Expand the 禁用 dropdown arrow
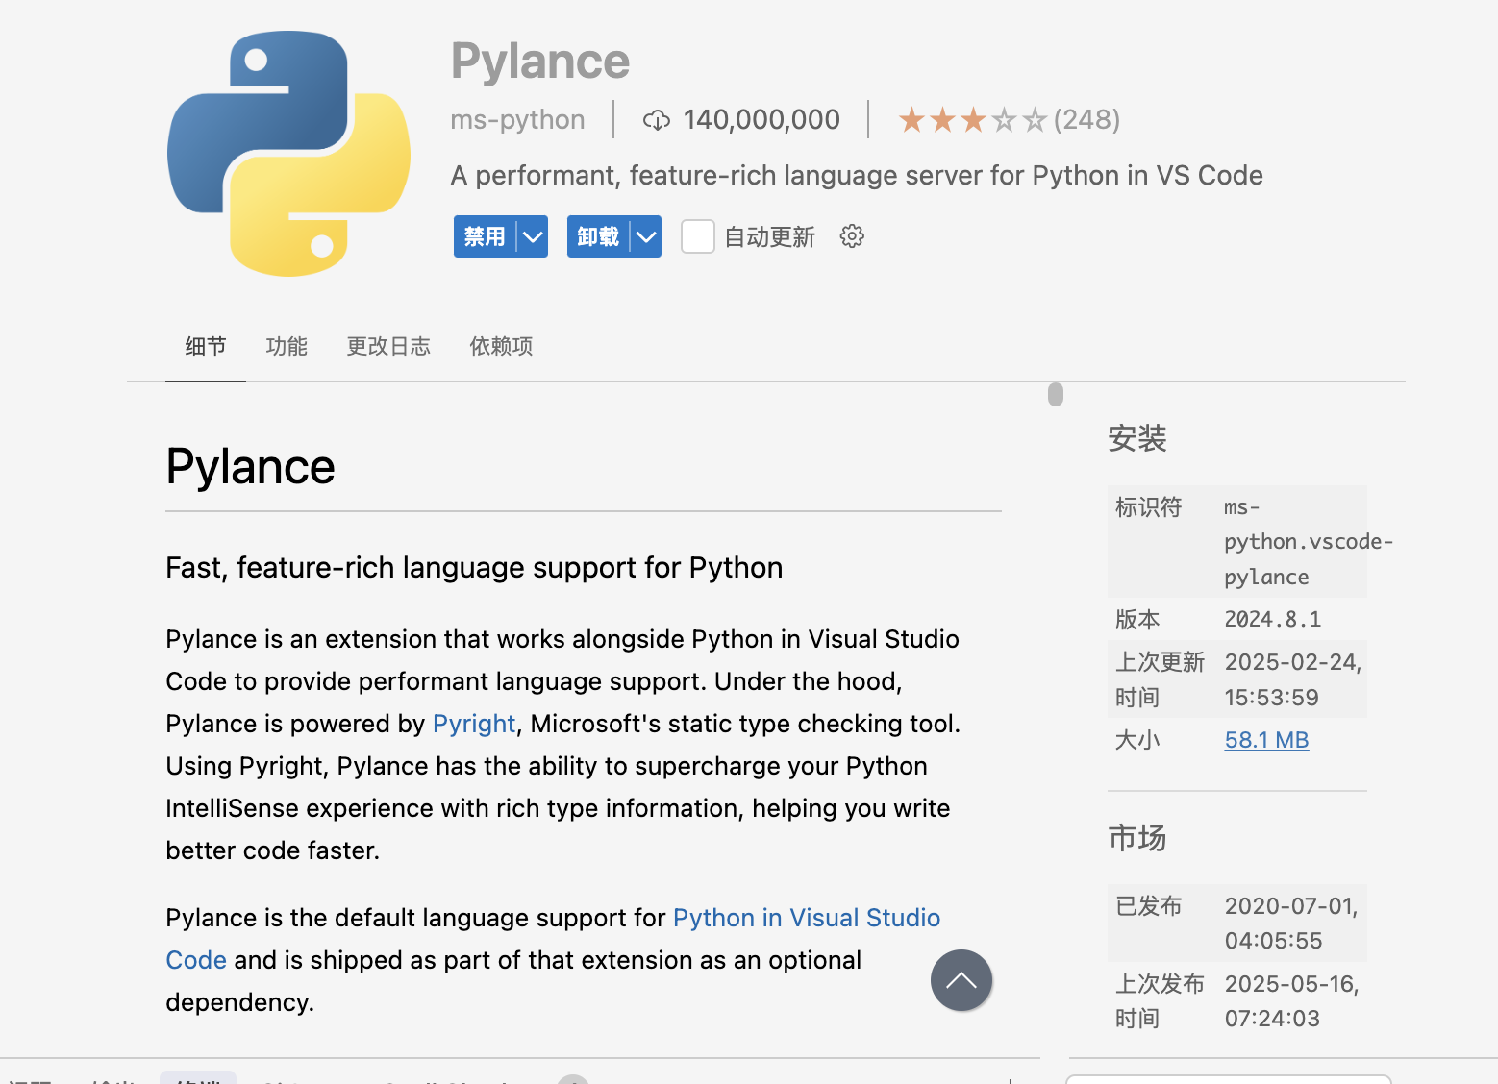The width and height of the screenshot is (1498, 1084). click(x=533, y=236)
